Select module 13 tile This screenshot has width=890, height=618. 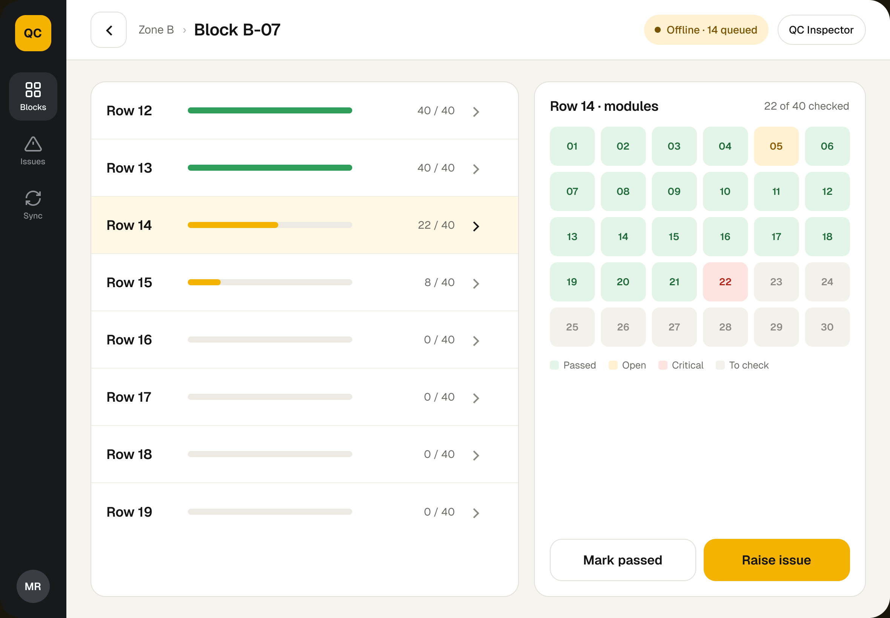point(572,237)
